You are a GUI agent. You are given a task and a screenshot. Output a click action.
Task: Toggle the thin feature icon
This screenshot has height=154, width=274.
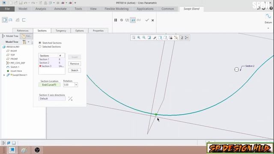(24, 20)
